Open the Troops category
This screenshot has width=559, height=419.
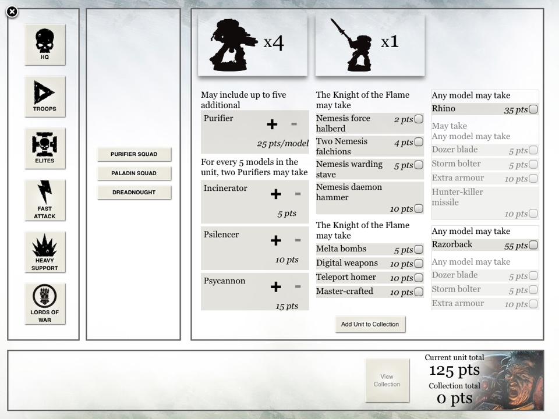coord(45,96)
